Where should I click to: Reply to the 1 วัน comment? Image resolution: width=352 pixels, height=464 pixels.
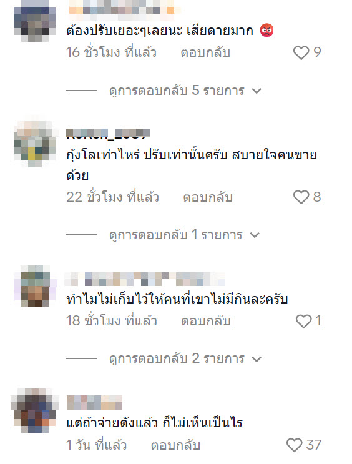tap(175, 445)
